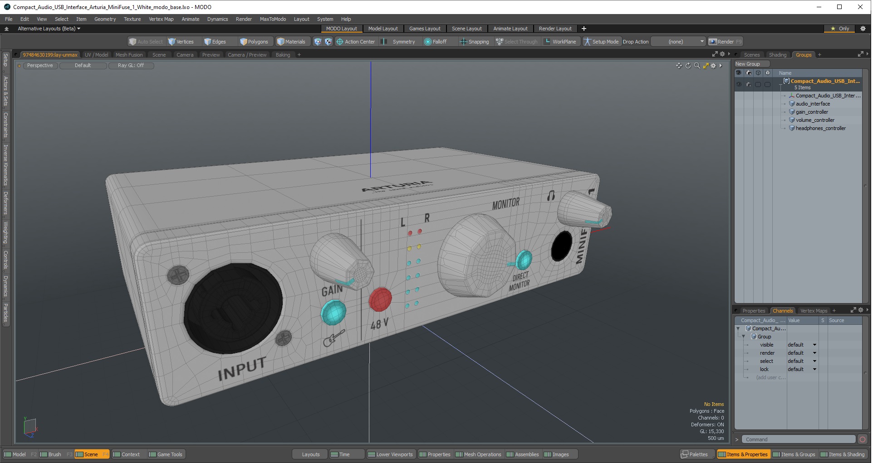This screenshot has width=873, height=463.
Task: Click the Render F9 button icon
Action: click(713, 42)
